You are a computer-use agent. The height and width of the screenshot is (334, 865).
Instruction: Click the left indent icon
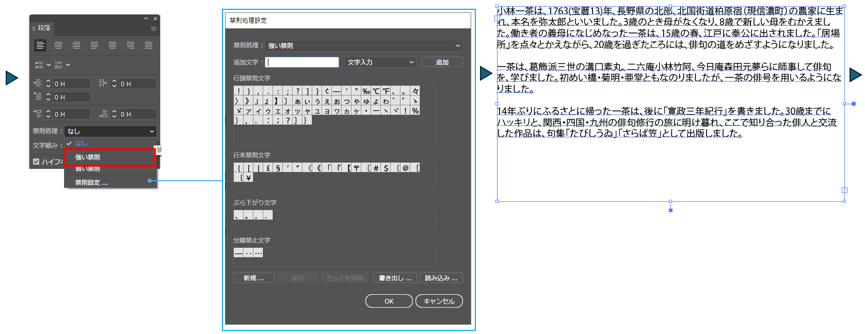37,83
